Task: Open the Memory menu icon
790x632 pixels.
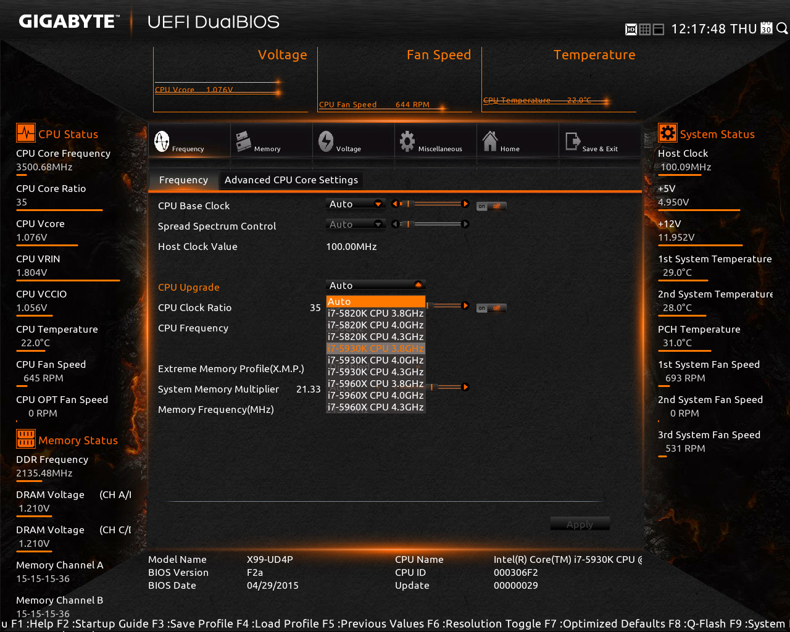Action: pyautogui.click(x=243, y=141)
